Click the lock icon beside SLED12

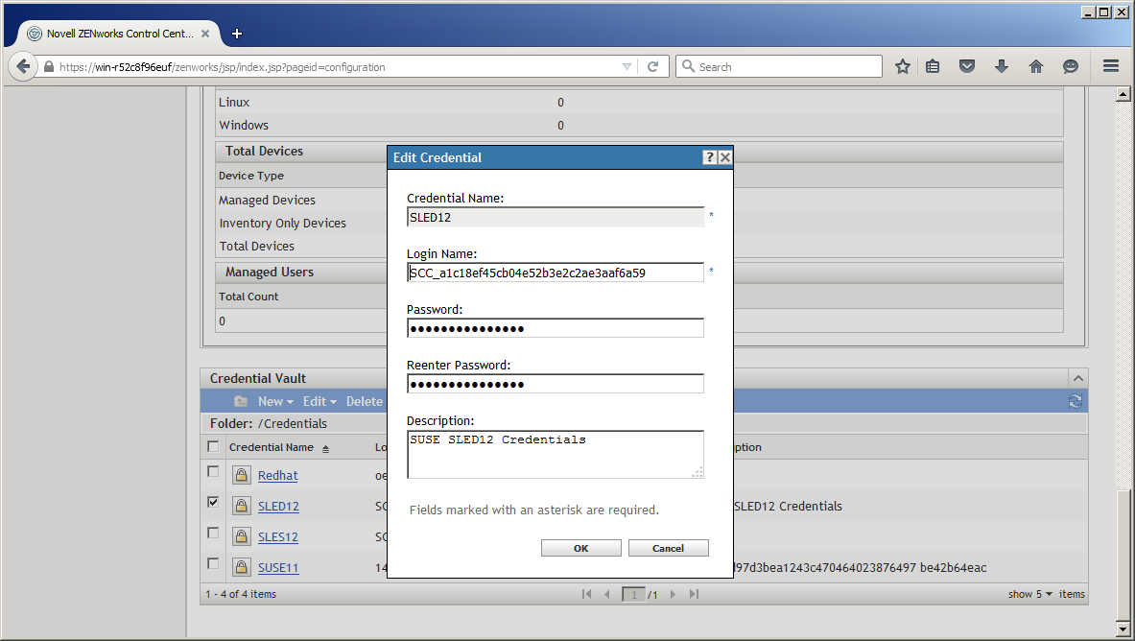241,507
